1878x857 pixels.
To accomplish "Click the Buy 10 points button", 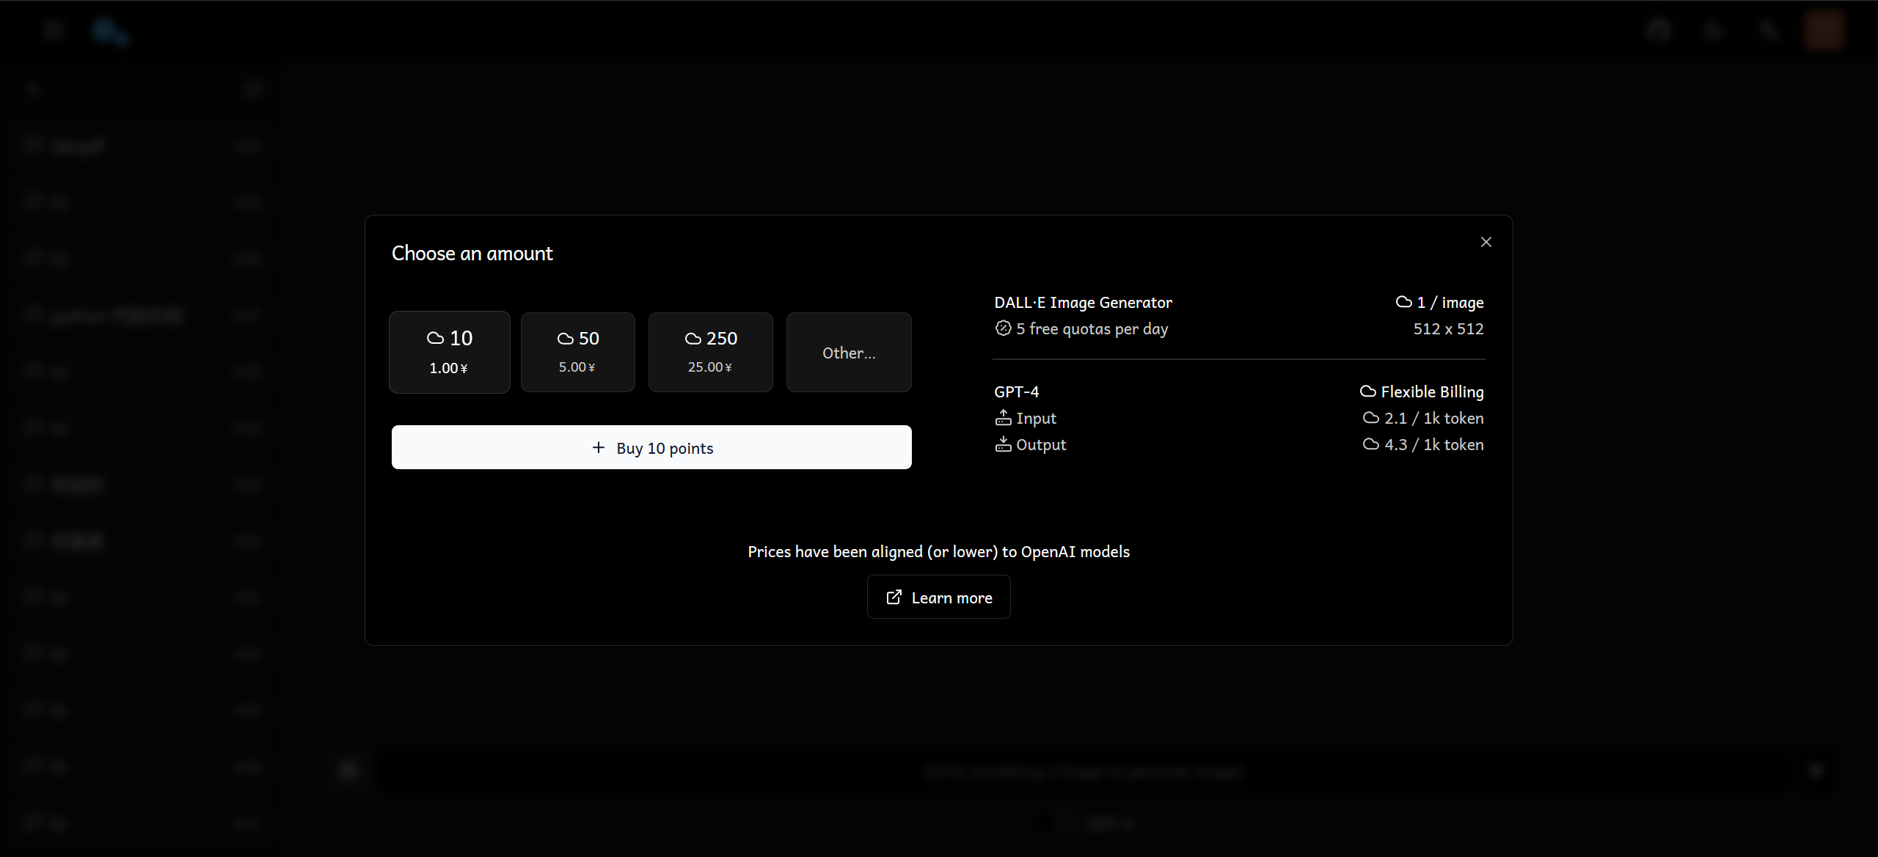I will pyautogui.click(x=651, y=447).
